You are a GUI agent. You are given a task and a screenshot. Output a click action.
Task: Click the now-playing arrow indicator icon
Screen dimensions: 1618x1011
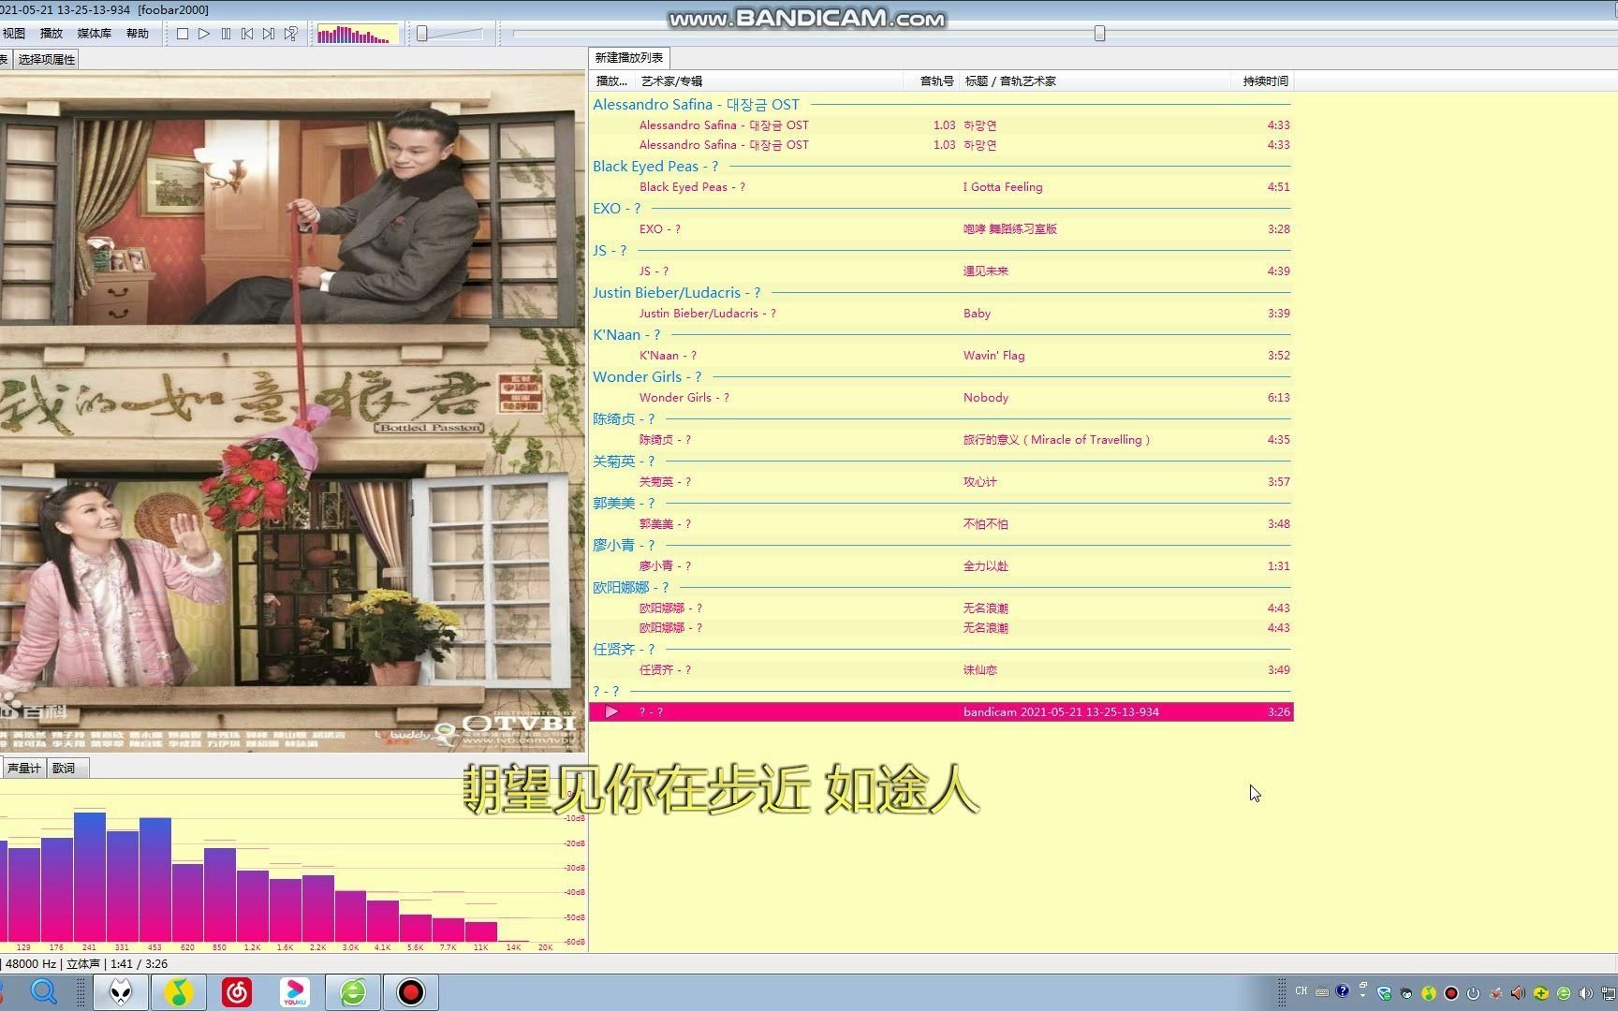[x=611, y=712]
